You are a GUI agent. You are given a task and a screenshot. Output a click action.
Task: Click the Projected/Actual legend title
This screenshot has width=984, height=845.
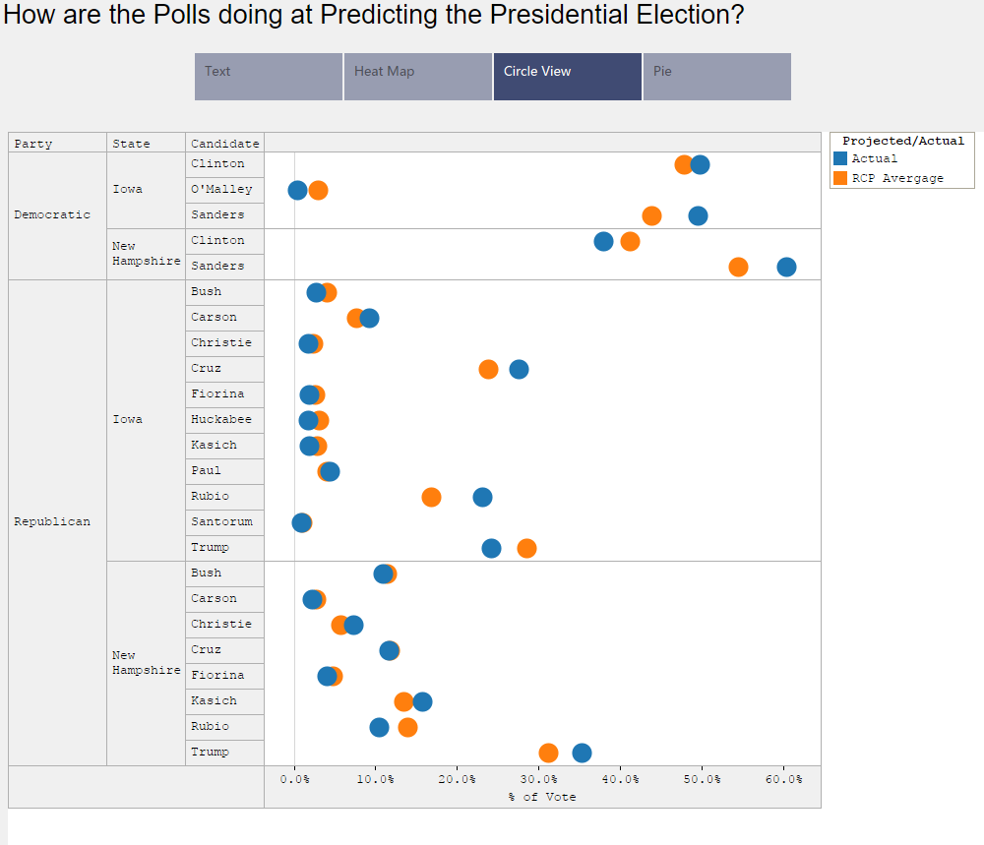click(x=901, y=140)
